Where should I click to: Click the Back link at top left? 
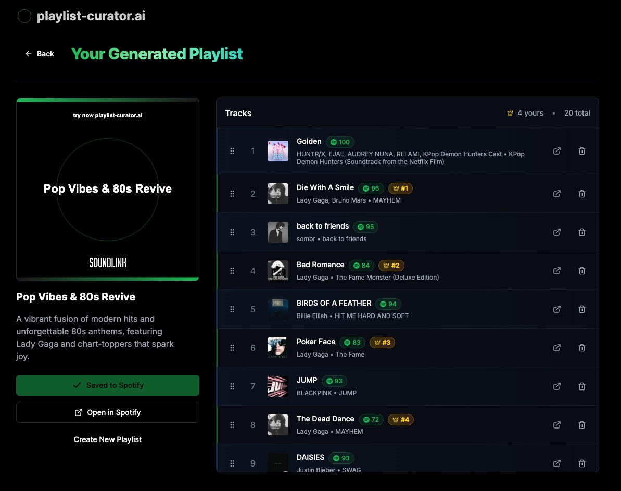(x=40, y=54)
